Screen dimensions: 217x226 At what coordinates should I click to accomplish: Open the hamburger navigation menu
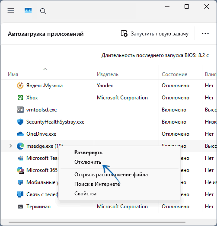11,10
